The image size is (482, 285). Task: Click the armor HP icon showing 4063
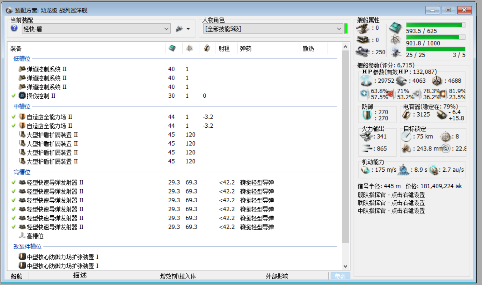[402, 81]
